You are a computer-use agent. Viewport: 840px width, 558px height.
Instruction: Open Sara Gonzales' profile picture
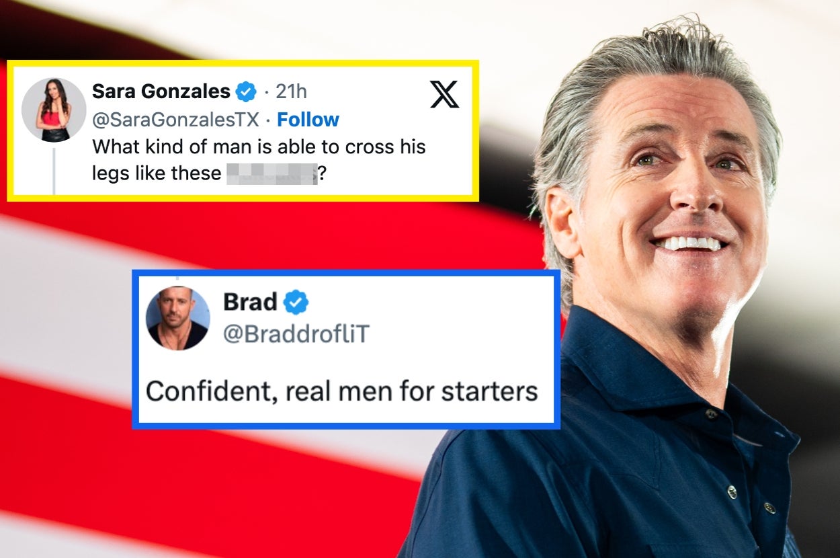(54, 110)
